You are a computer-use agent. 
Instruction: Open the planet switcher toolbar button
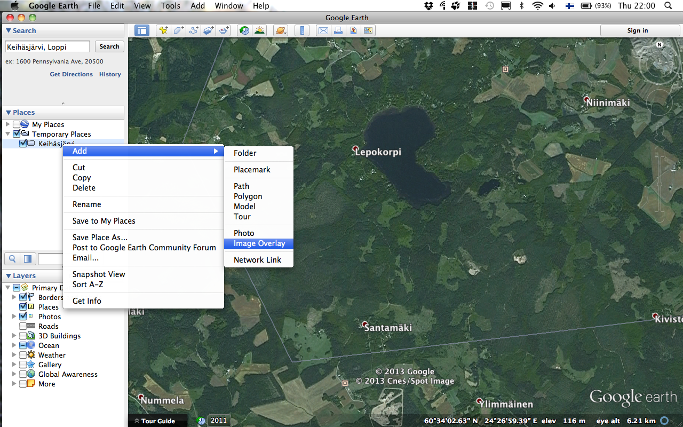point(280,30)
